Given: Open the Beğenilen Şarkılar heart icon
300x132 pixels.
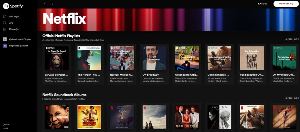Looking at the screenshot, I should [x=5, y=46].
